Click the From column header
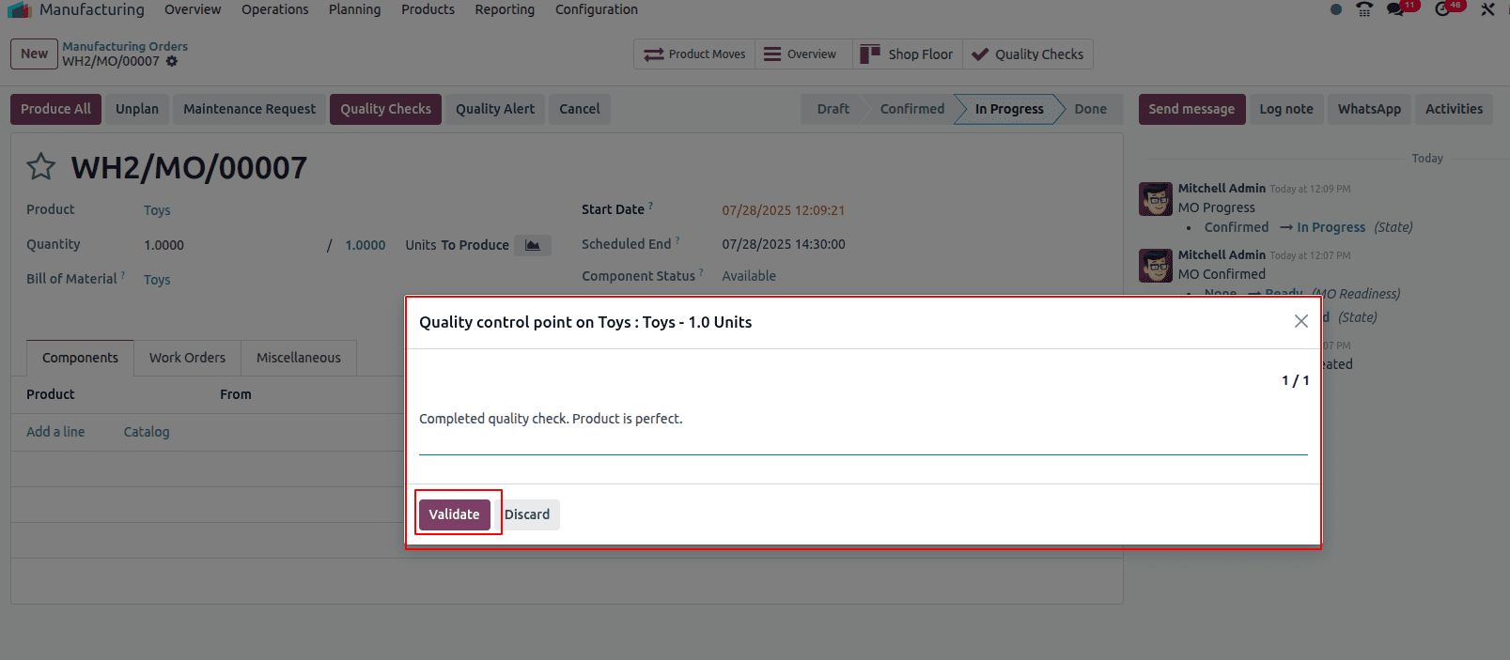Image resolution: width=1510 pixels, height=660 pixels. 236,394
